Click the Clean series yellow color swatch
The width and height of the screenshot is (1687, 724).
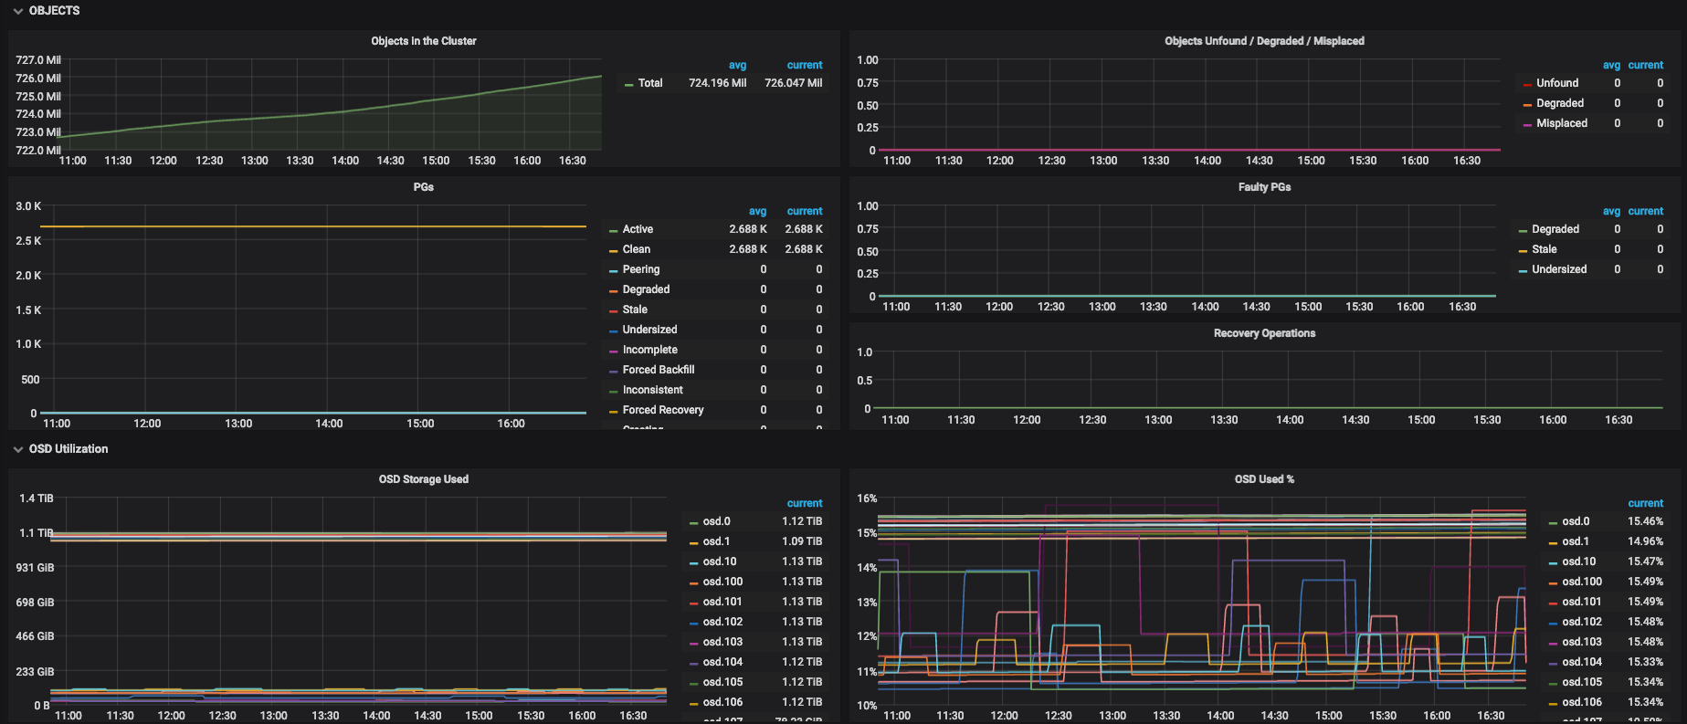click(x=614, y=250)
